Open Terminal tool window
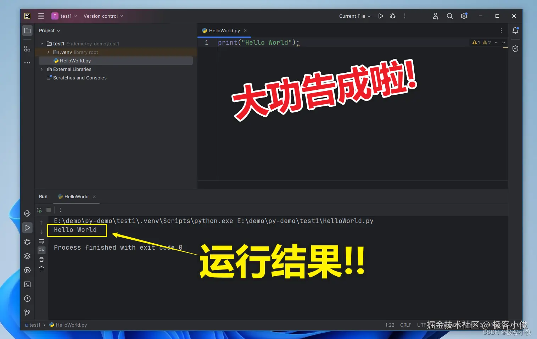Screen dimensions: 537x339 (27, 284)
